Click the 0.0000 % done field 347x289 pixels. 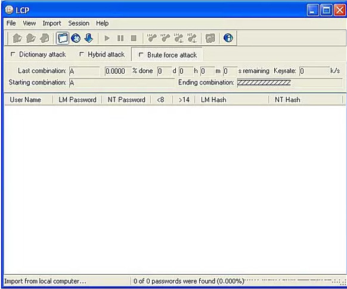click(118, 71)
